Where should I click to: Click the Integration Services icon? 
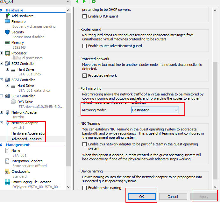(7, 161)
